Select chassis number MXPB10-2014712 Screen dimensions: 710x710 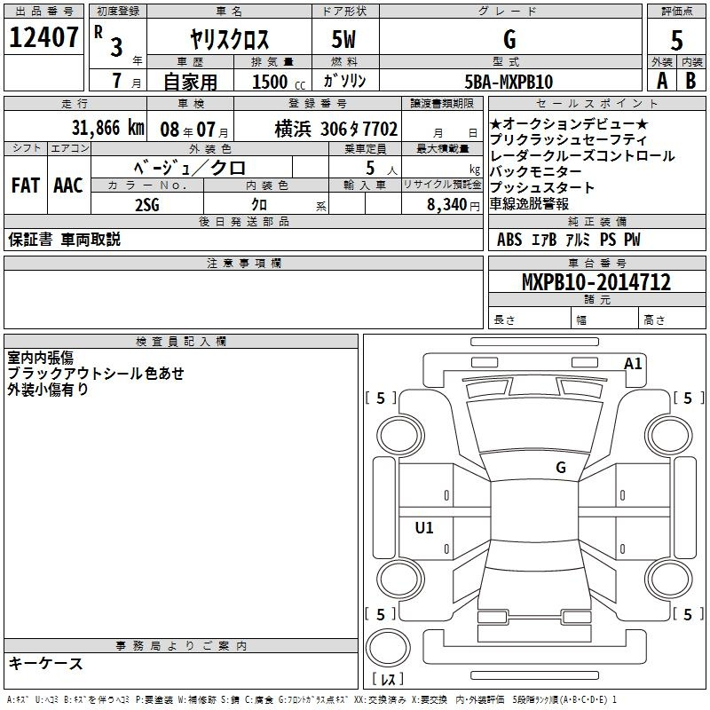[x=596, y=282]
